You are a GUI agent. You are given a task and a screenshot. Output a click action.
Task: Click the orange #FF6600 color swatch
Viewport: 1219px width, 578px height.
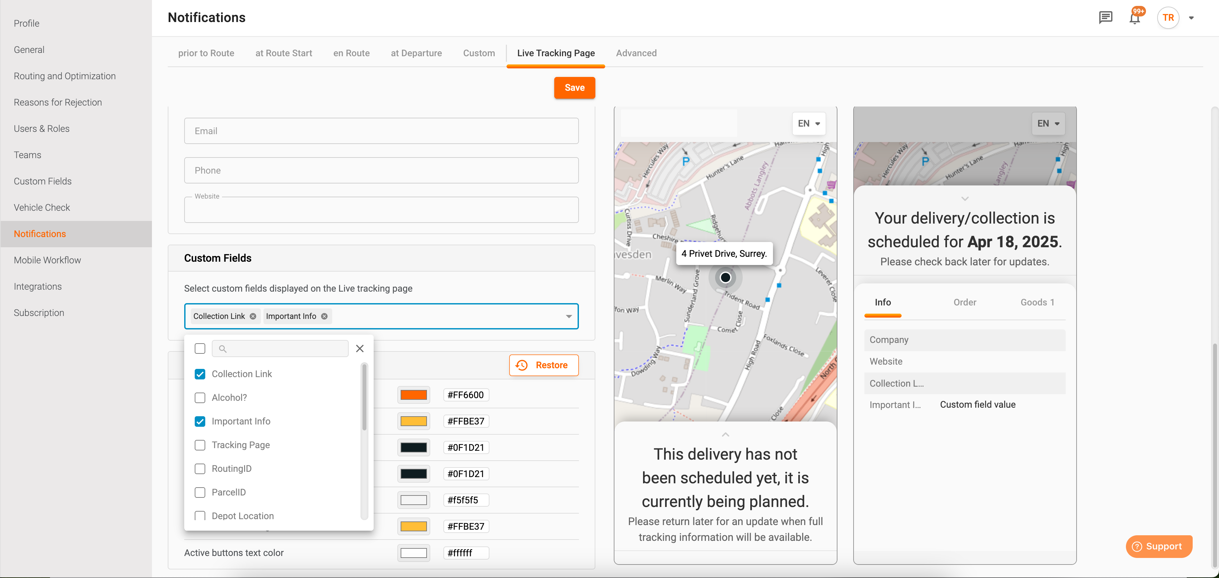(x=413, y=395)
